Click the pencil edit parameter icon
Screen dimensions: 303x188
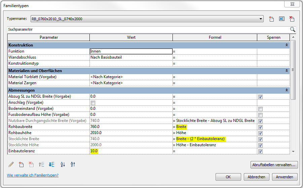pos(11,164)
